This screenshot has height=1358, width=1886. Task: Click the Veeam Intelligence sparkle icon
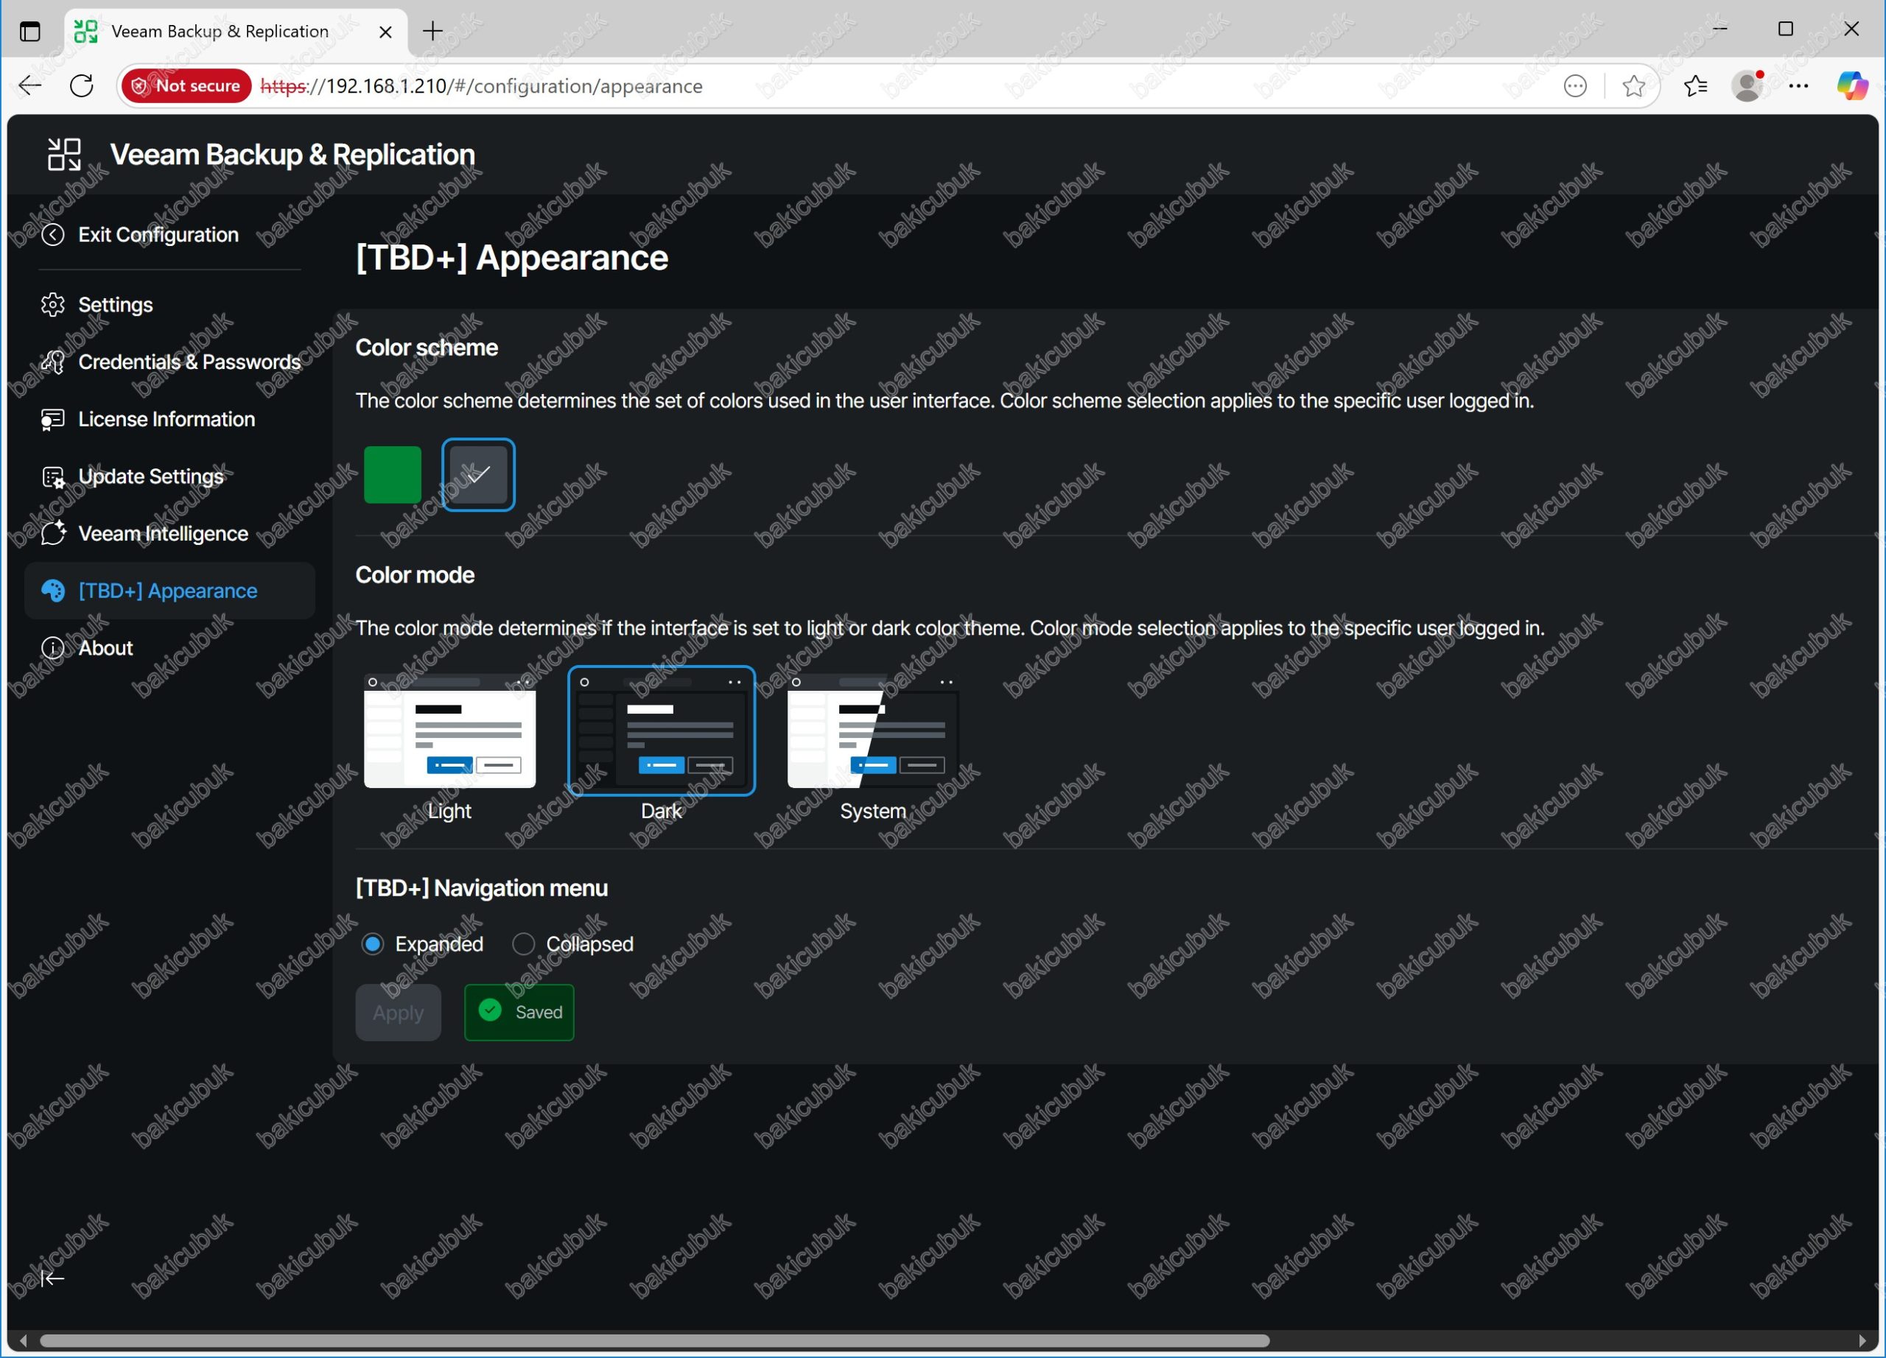[52, 534]
